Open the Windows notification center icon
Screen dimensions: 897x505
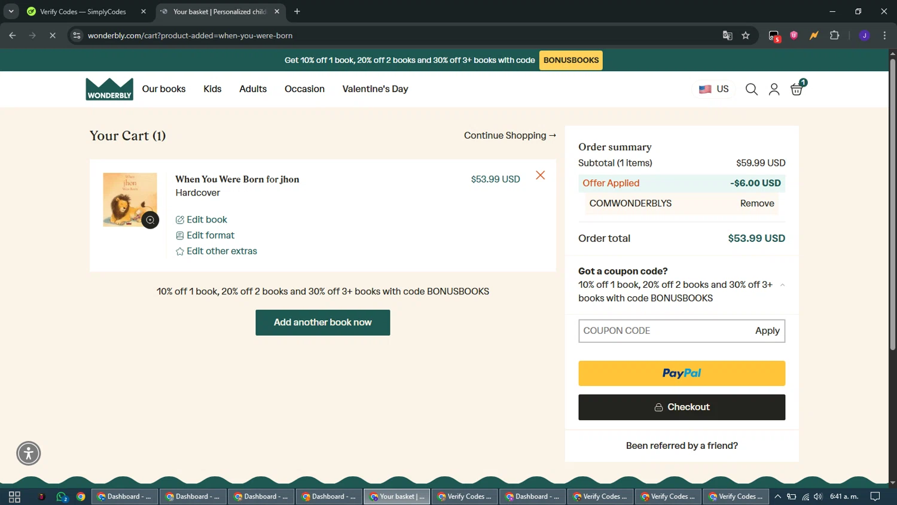pos(875,497)
